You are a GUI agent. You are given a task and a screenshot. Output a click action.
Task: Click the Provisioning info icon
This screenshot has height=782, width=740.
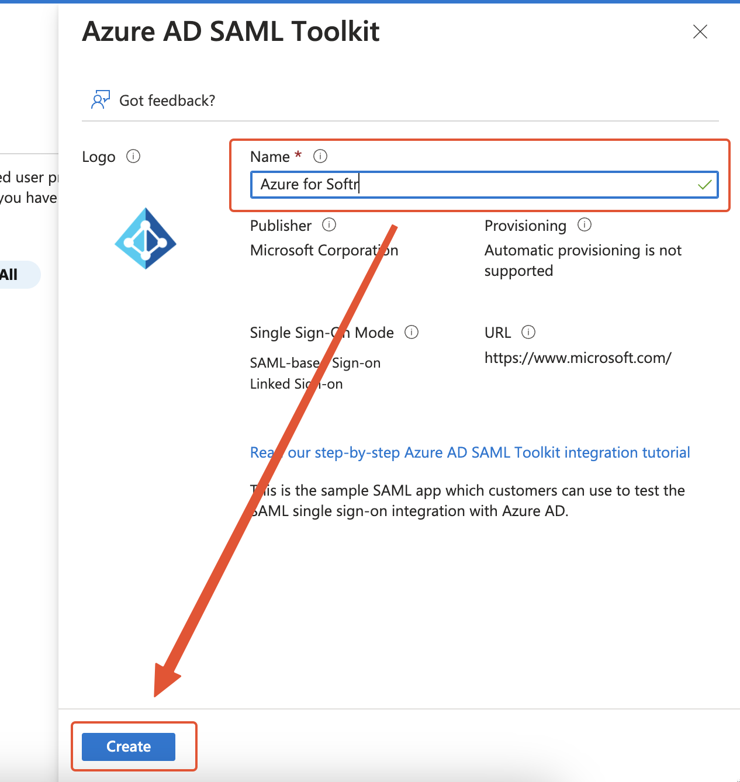click(x=585, y=224)
